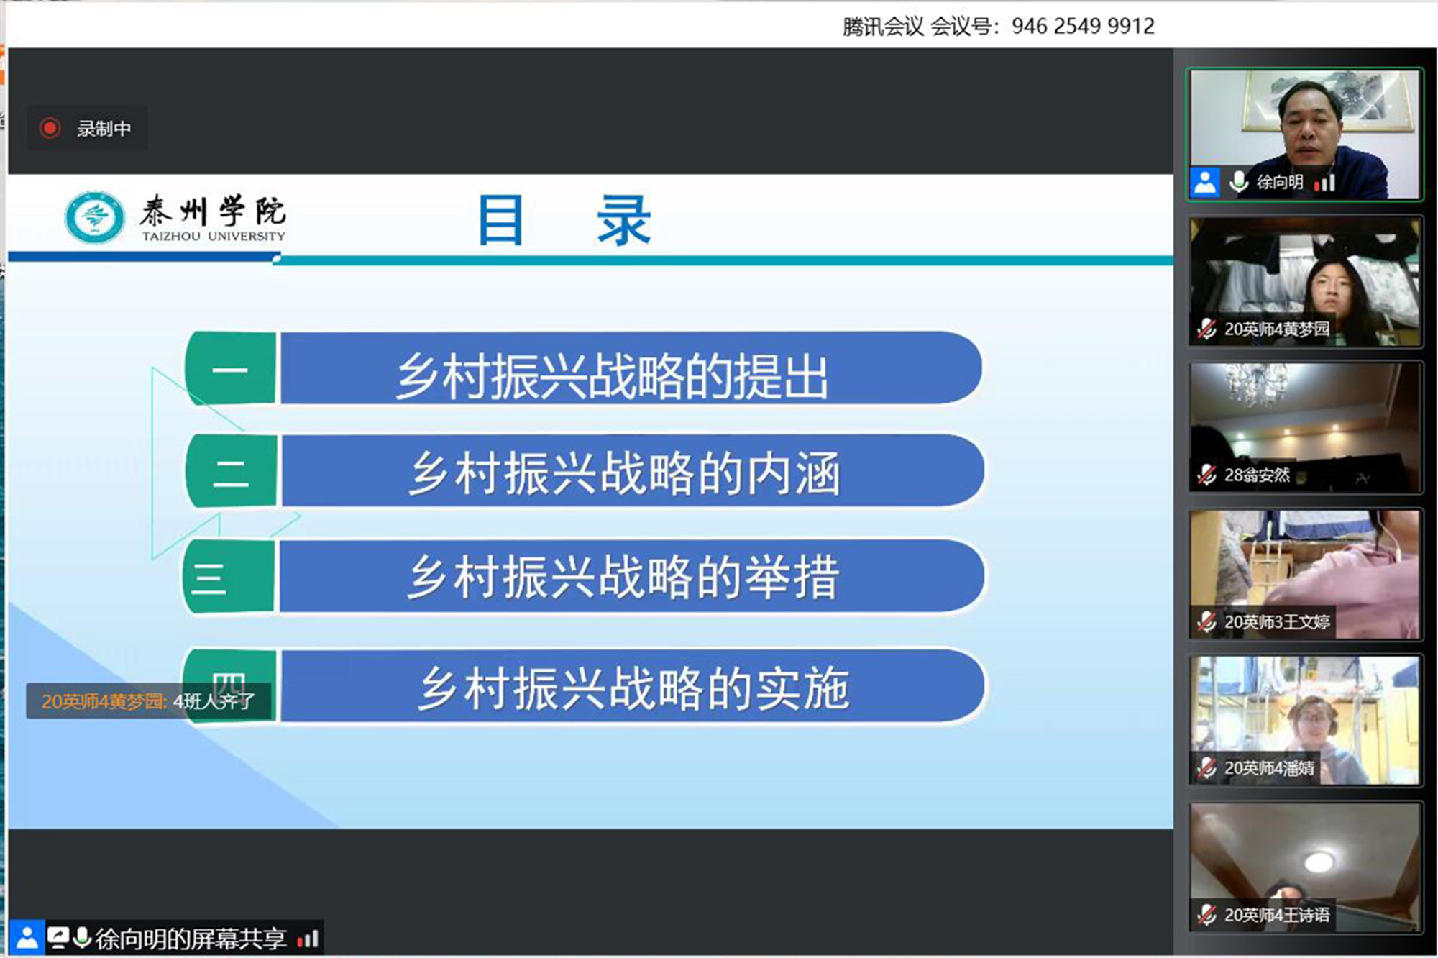Click the red recording indicator icon

(x=50, y=129)
